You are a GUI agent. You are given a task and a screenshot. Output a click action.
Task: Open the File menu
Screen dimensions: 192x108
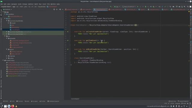click(x=1, y=4)
